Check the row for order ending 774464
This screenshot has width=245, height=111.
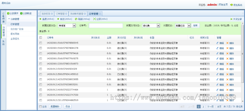coord(41,90)
